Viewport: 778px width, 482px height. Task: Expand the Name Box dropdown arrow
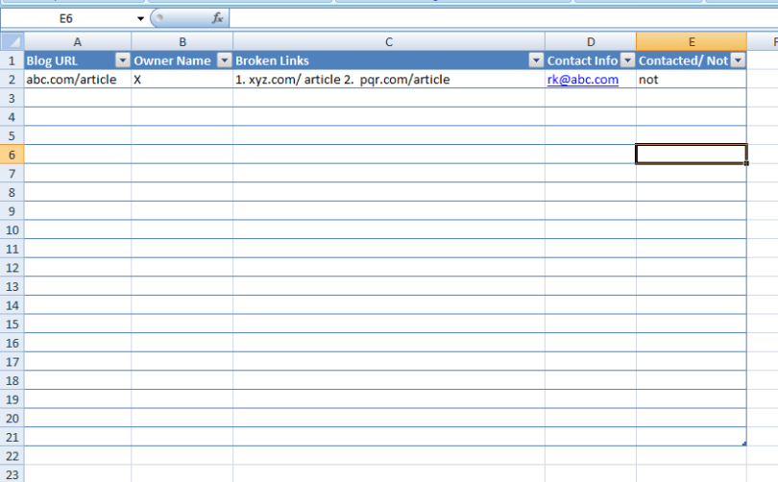pyautogui.click(x=140, y=19)
